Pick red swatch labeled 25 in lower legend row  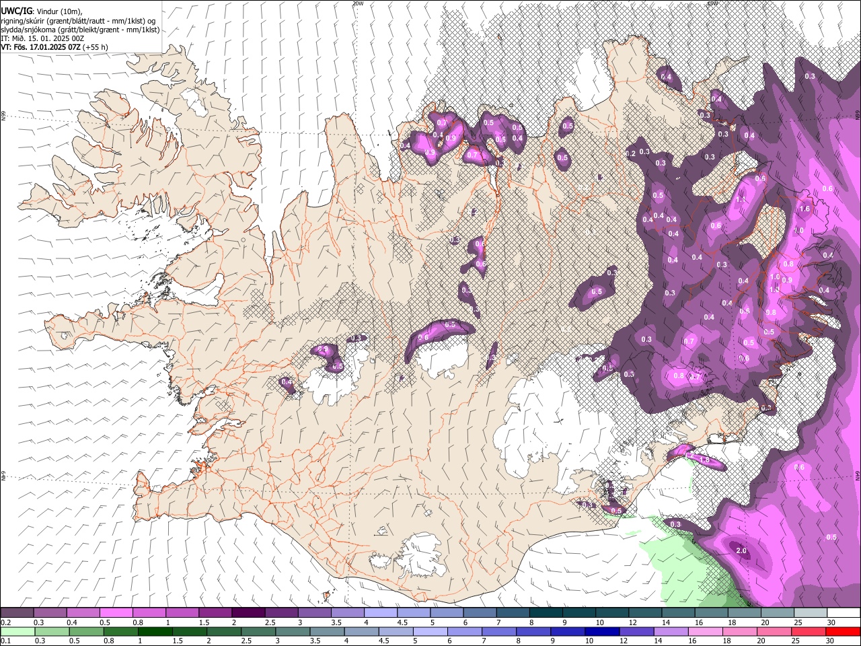point(809,631)
